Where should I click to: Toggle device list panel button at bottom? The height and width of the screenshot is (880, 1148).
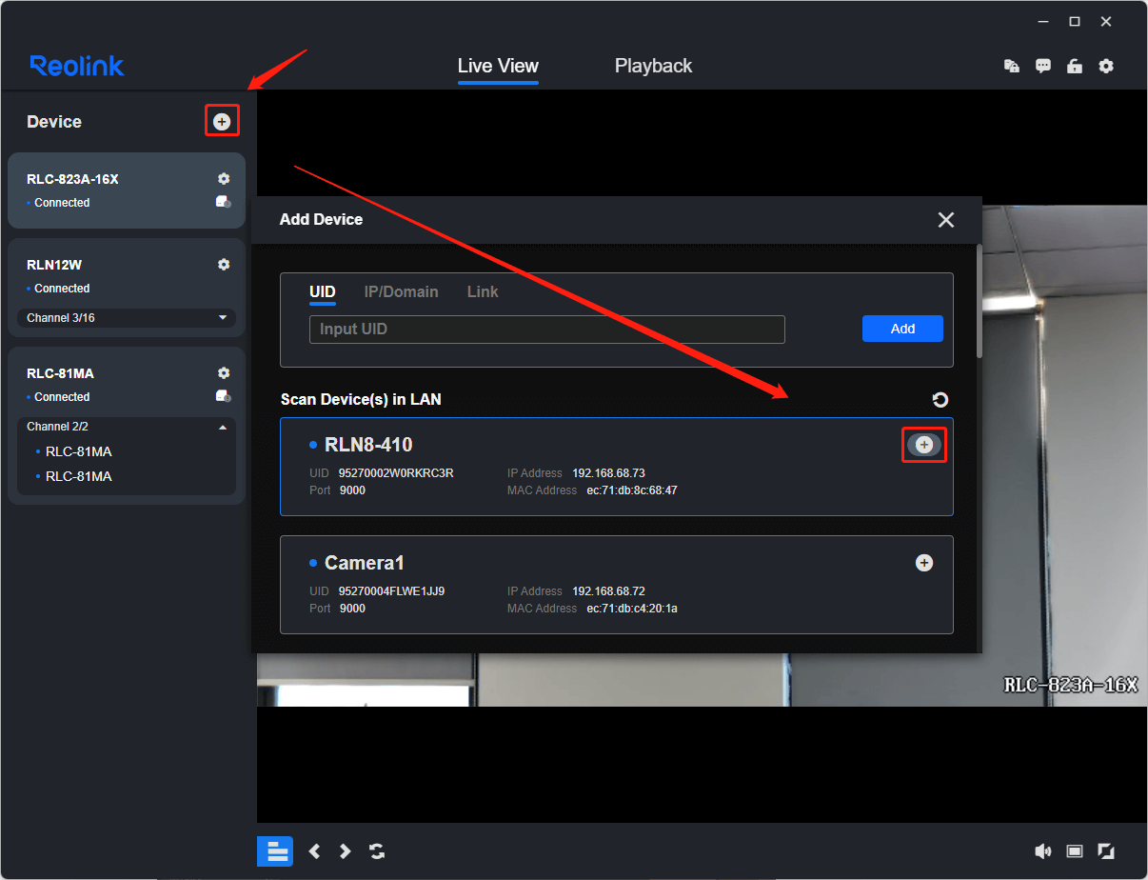275,851
